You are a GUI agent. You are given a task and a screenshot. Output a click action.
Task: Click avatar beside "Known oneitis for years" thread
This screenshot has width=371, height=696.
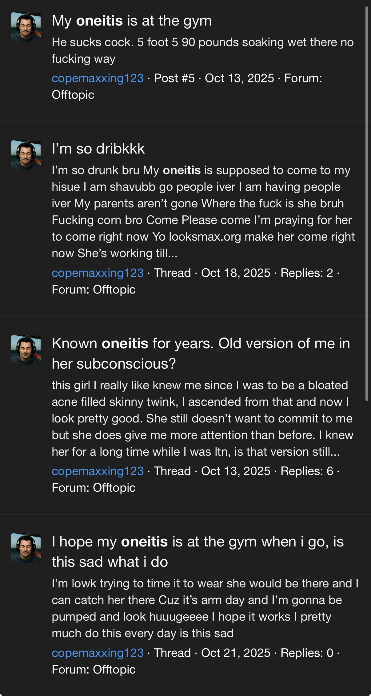click(x=26, y=350)
